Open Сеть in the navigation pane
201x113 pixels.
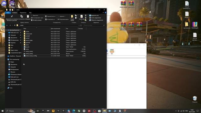tap(10, 88)
